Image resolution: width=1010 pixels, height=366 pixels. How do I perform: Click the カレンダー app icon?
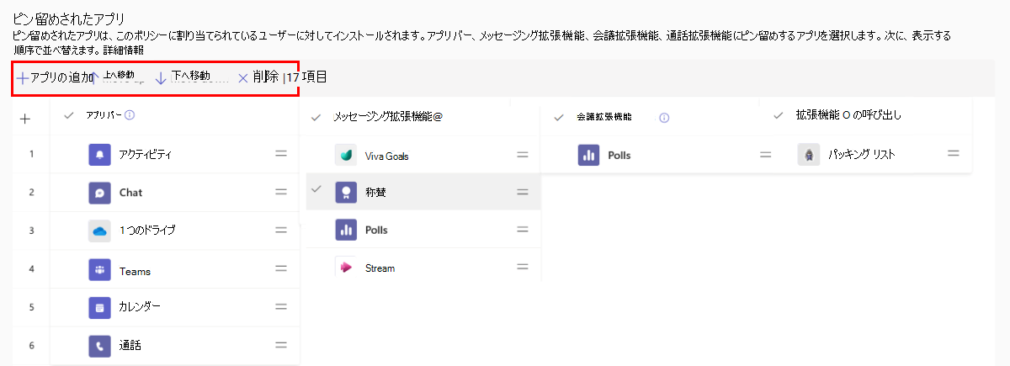point(100,308)
